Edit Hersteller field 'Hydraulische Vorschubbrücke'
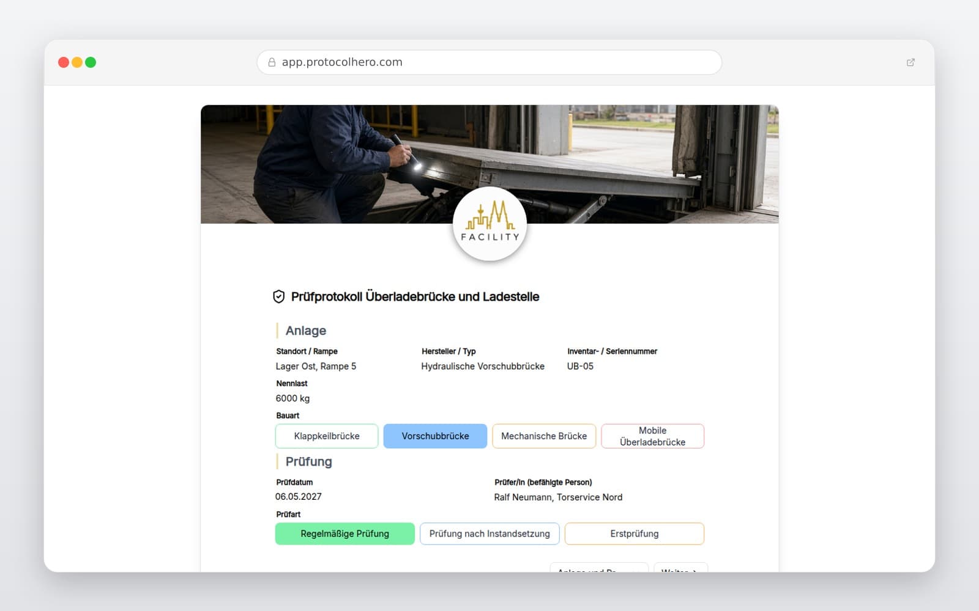Image resolution: width=979 pixels, height=611 pixels. (x=483, y=367)
